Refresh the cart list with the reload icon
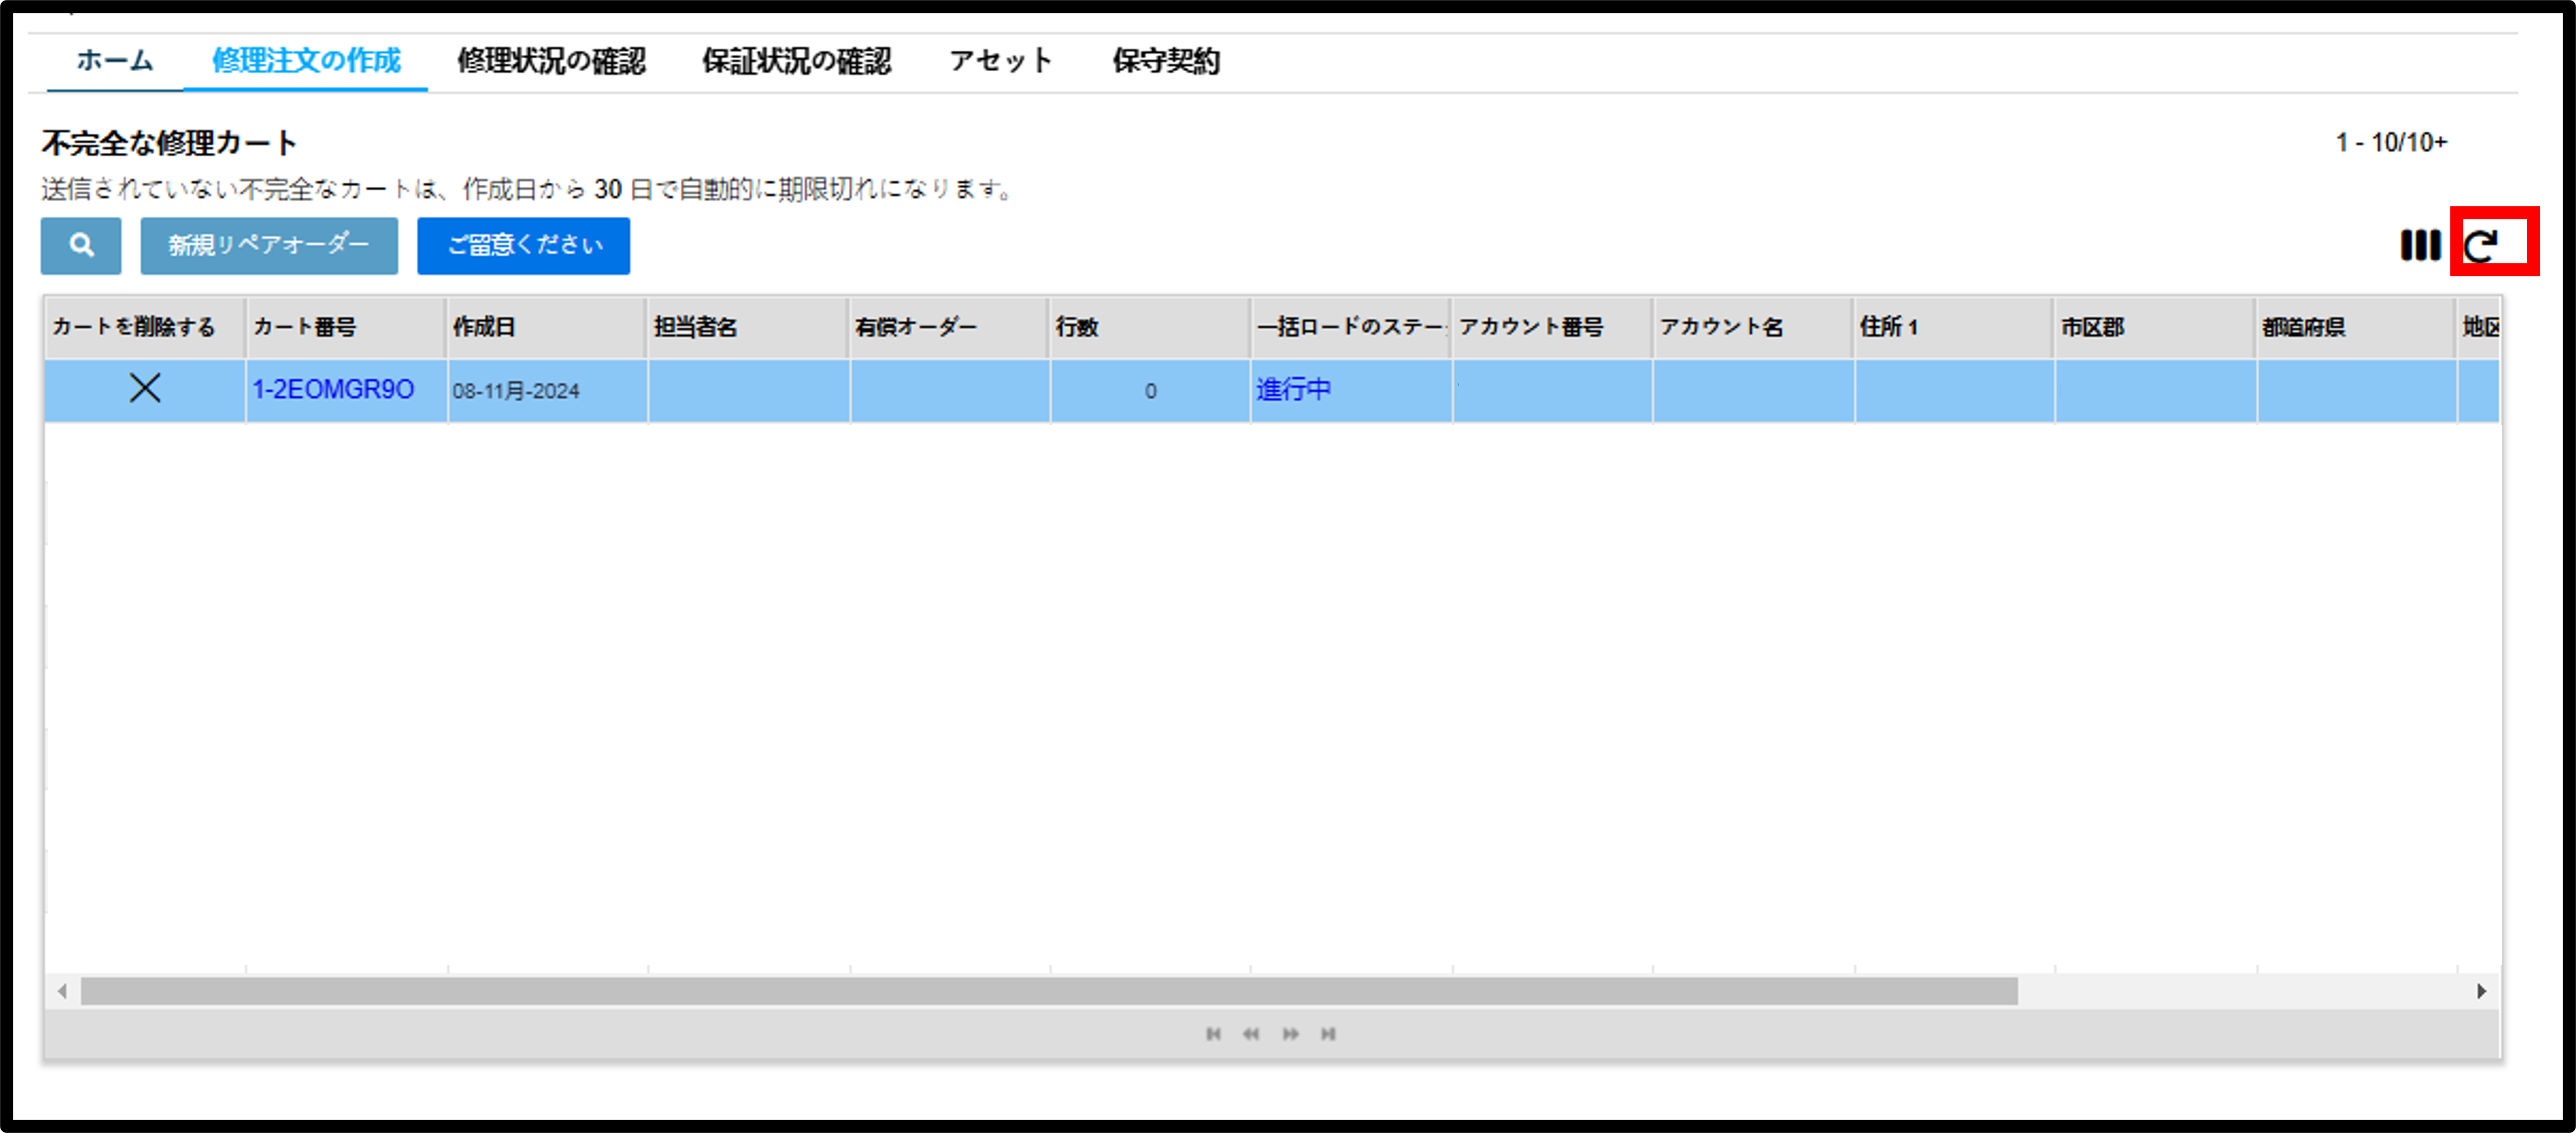Image resolution: width=2576 pixels, height=1133 pixels. pos(2481,245)
